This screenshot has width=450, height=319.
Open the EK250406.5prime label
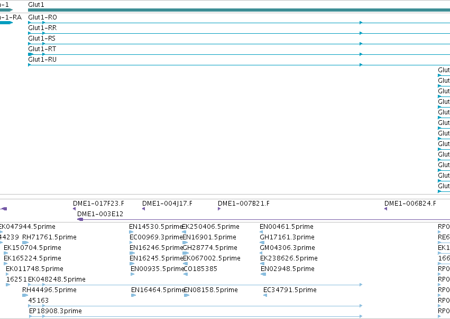(211, 227)
